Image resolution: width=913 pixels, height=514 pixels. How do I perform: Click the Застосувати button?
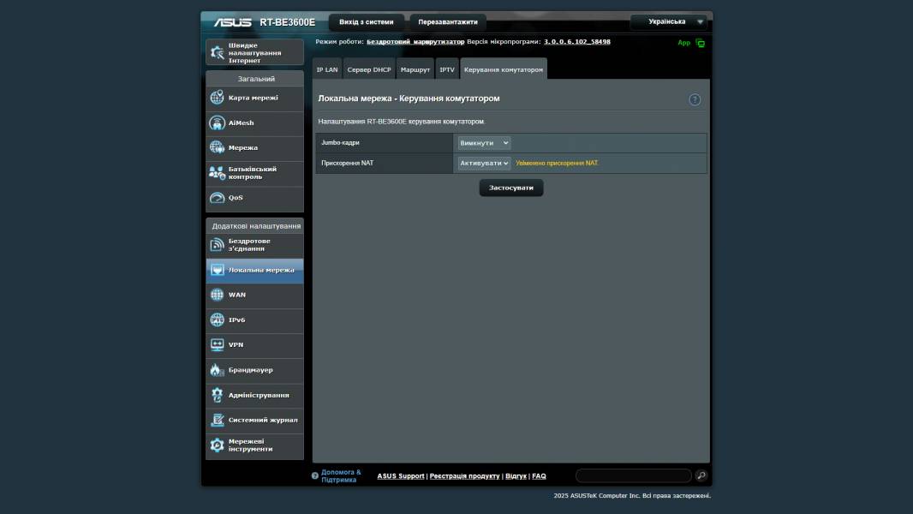pyautogui.click(x=511, y=188)
